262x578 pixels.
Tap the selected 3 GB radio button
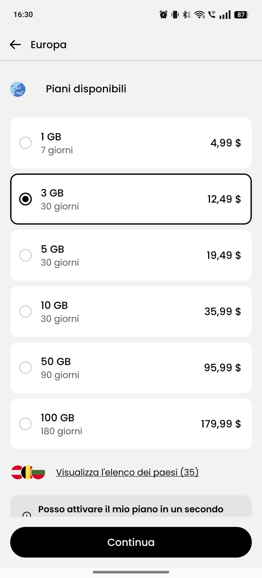pos(25,199)
